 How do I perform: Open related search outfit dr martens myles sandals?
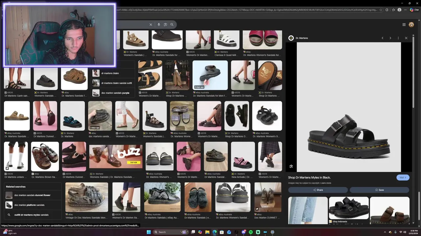[x=33, y=215]
